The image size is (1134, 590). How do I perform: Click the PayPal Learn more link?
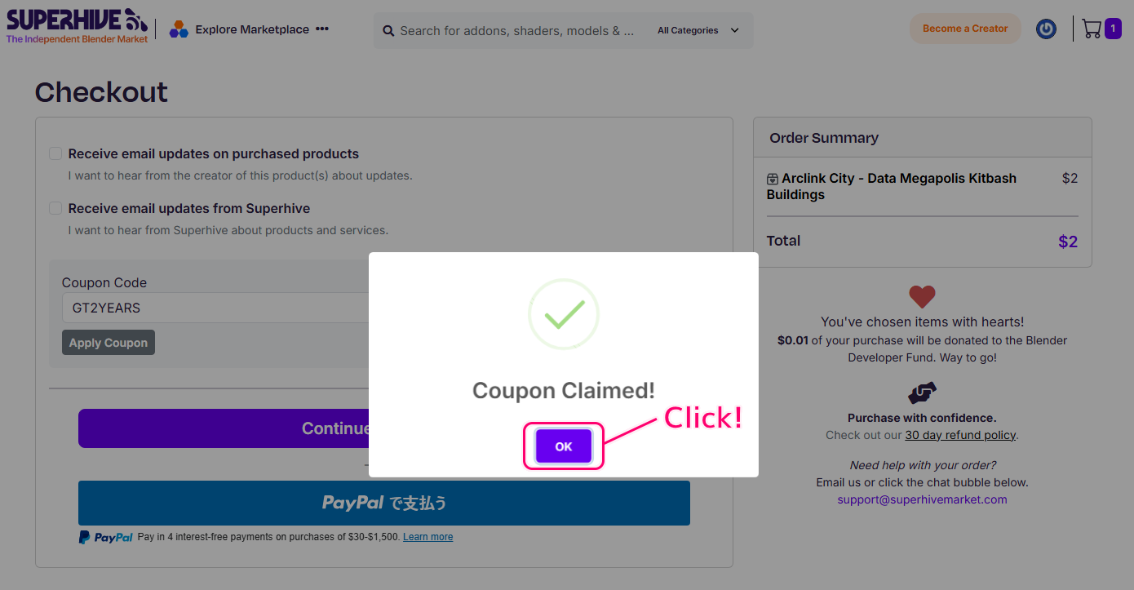click(x=427, y=537)
